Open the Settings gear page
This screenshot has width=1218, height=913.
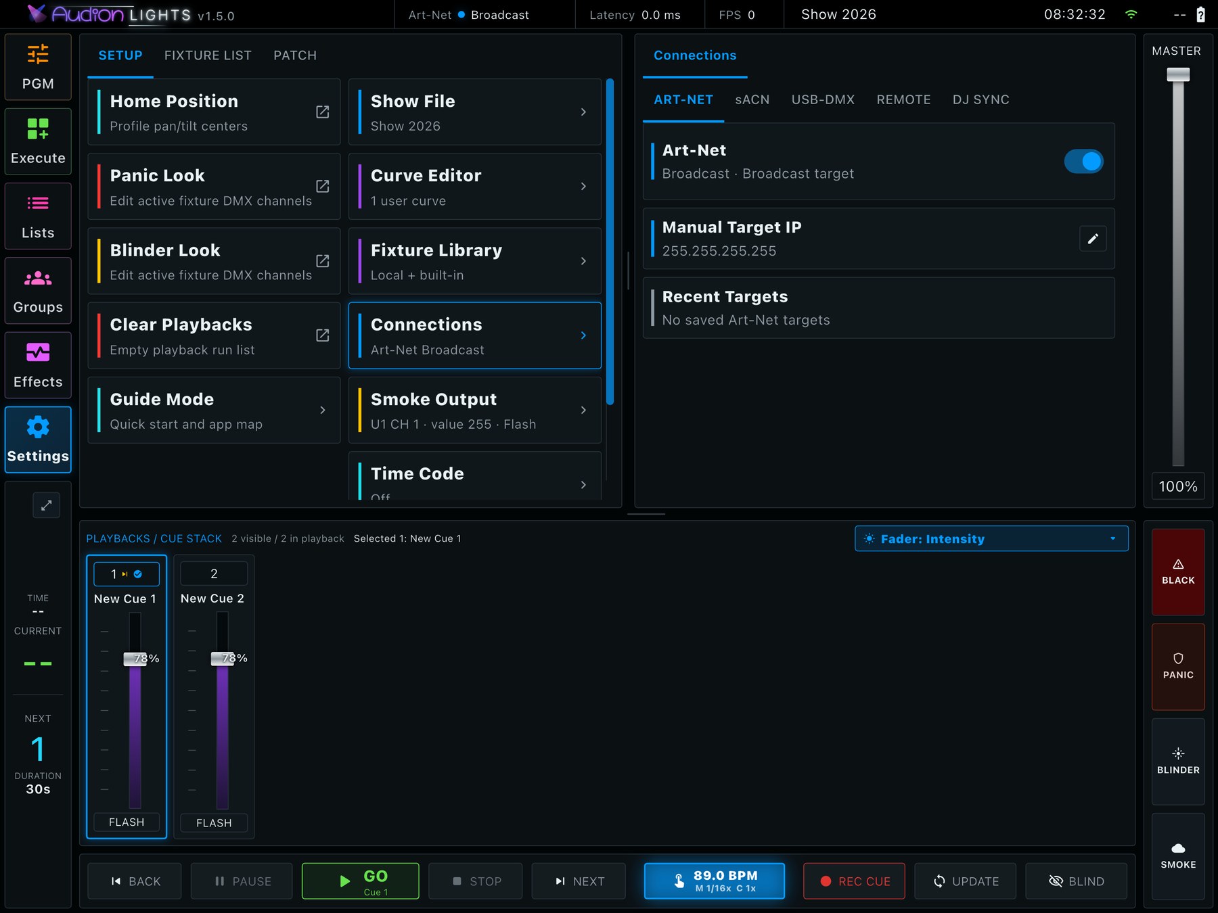click(38, 440)
